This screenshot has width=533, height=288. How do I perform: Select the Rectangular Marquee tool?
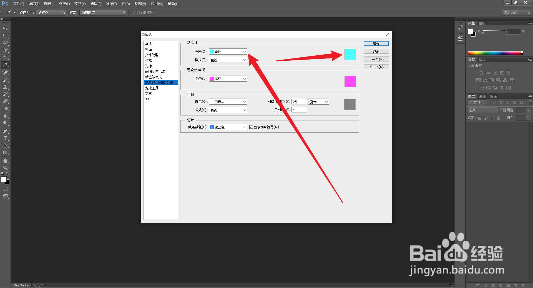pos(5,36)
